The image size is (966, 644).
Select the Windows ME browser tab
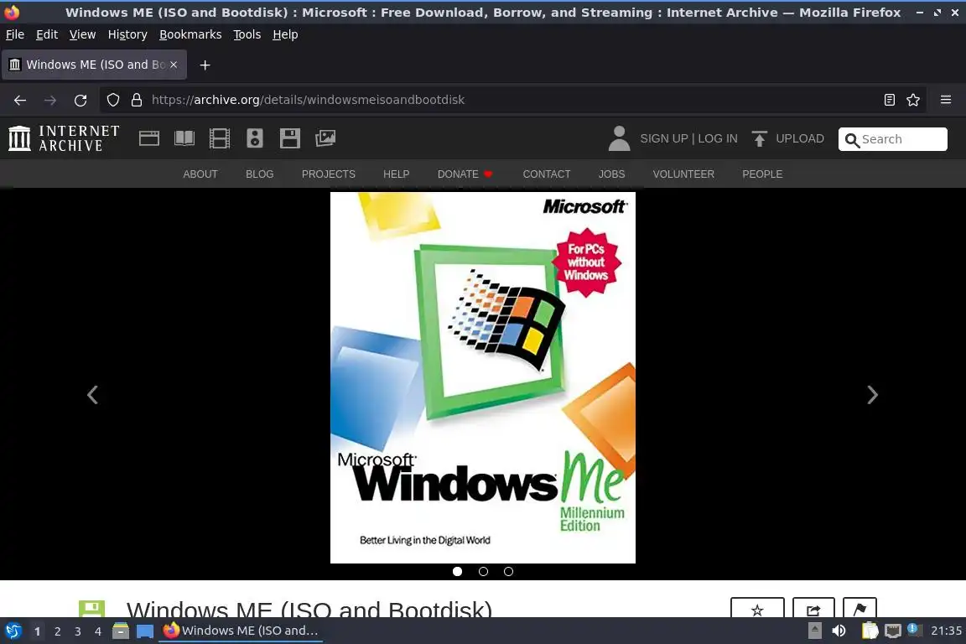(94, 65)
